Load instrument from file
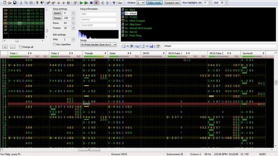 143,46
